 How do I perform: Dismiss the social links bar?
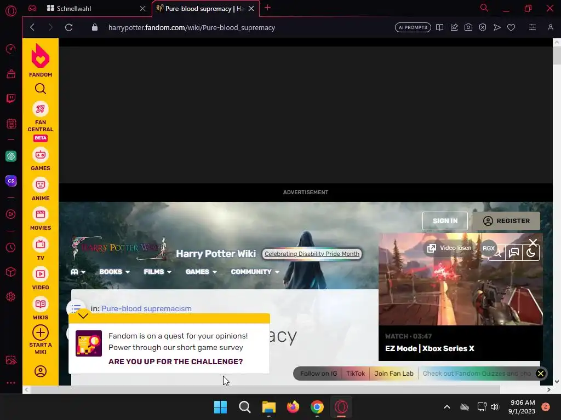pyautogui.click(x=541, y=374)
